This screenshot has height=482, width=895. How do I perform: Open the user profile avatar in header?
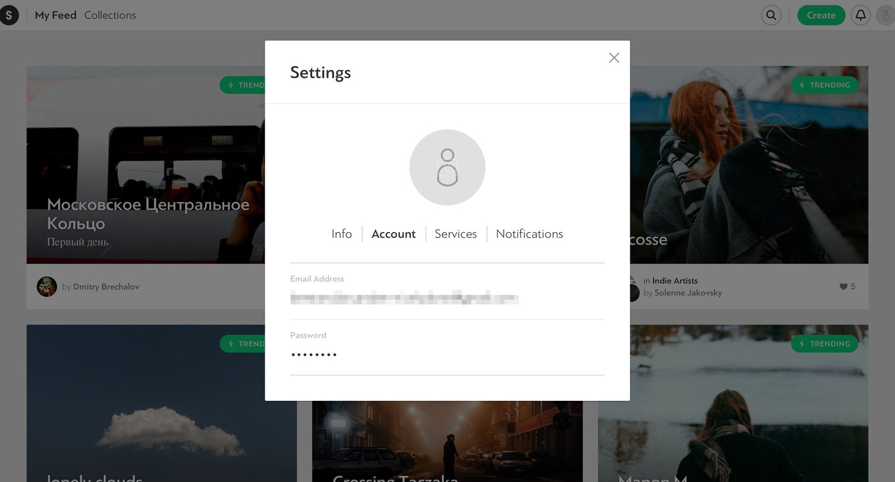click(x=886, y=15)
